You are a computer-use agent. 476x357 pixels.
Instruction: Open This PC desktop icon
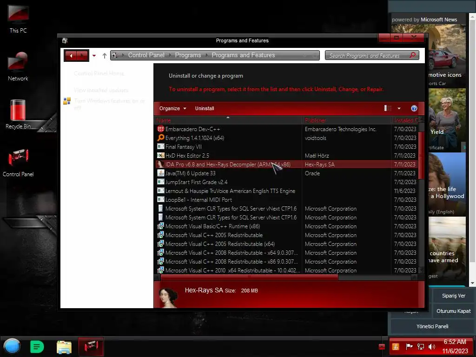pos(18,19)
